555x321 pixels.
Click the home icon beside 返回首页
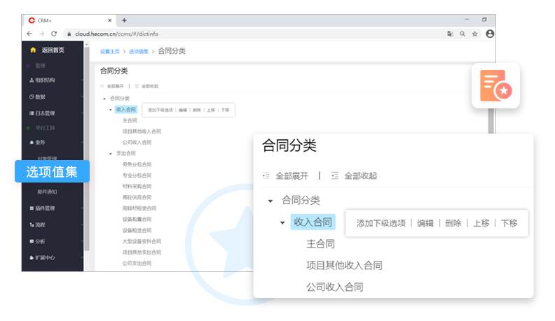33,50
